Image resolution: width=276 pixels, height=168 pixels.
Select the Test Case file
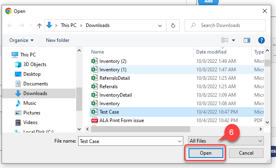[x=177, y=112]
